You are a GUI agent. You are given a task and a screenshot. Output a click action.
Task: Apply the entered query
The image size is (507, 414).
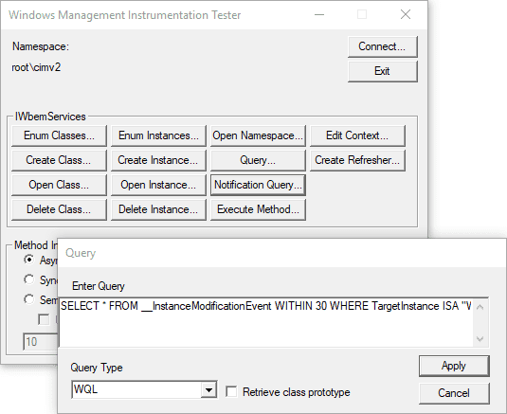pos(454,367)
